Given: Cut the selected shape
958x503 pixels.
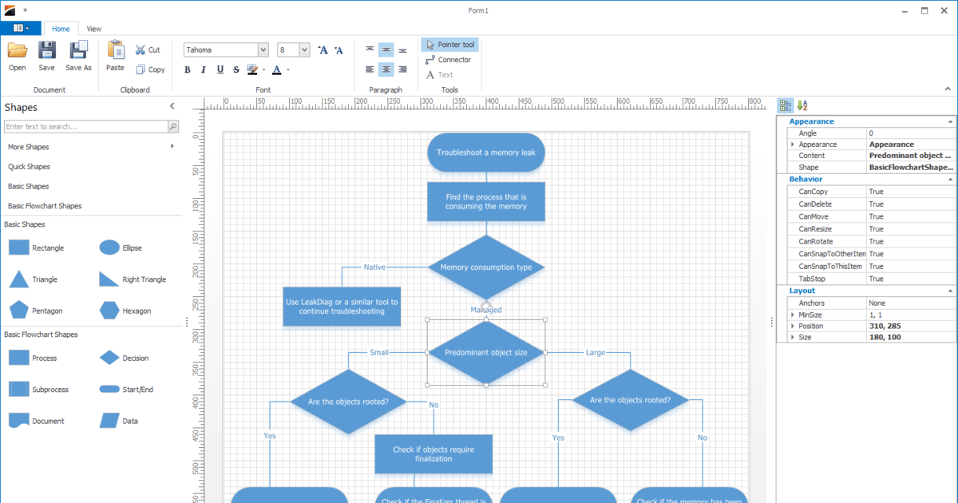Looking at the screenshot, I should pyautogui.click(x=148, y=49).
